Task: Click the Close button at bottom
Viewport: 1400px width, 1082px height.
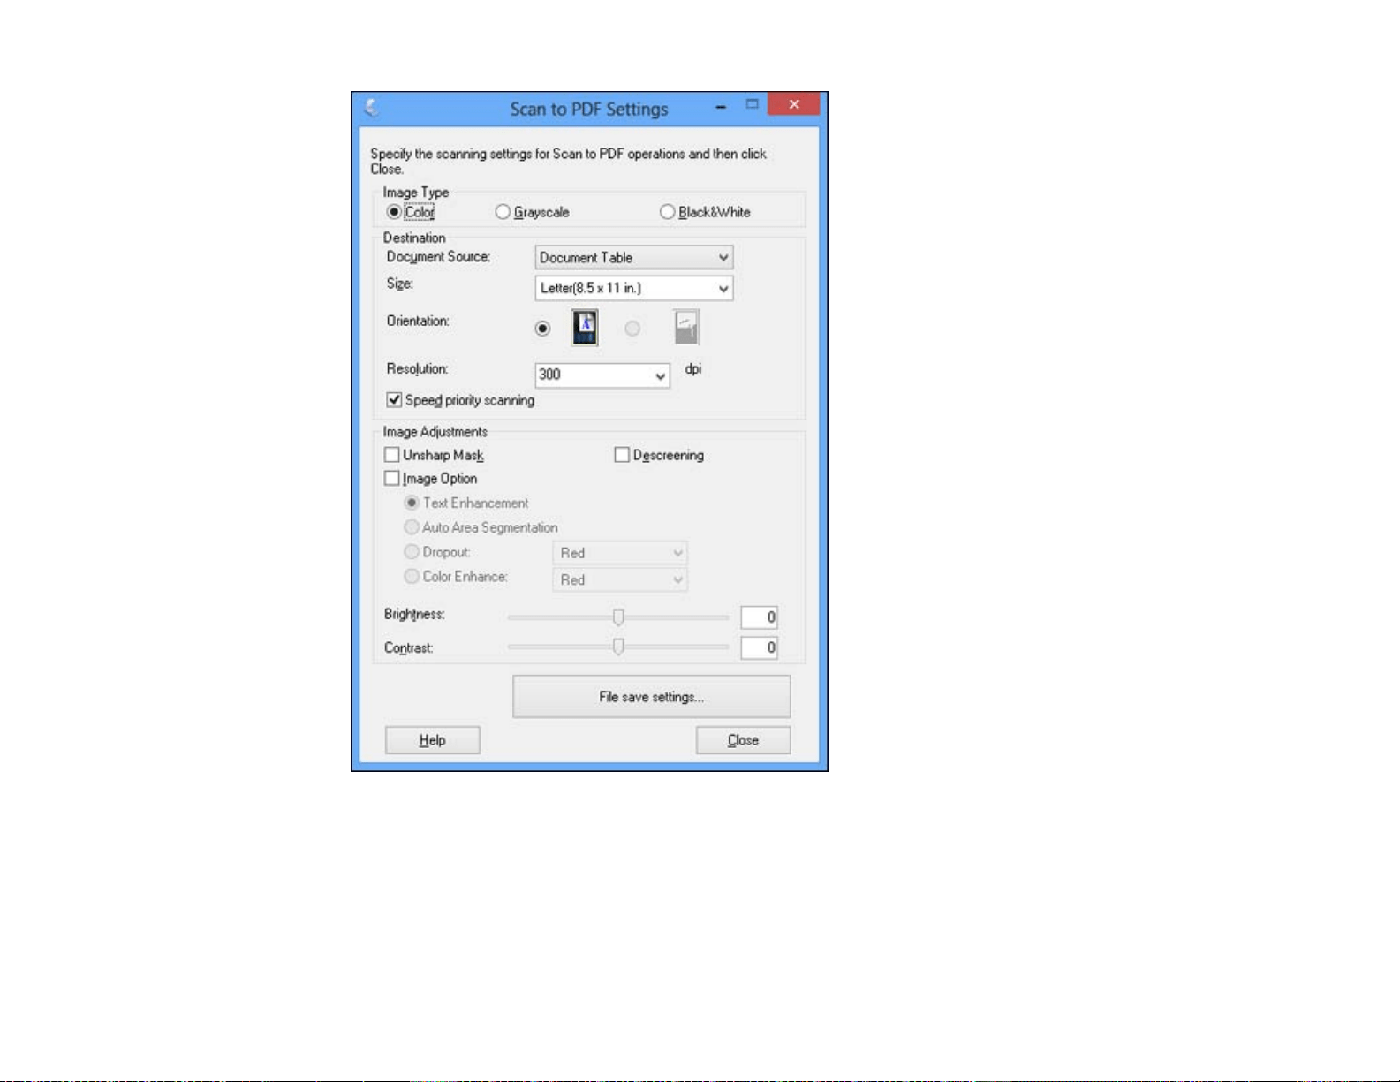Action: 743,740
